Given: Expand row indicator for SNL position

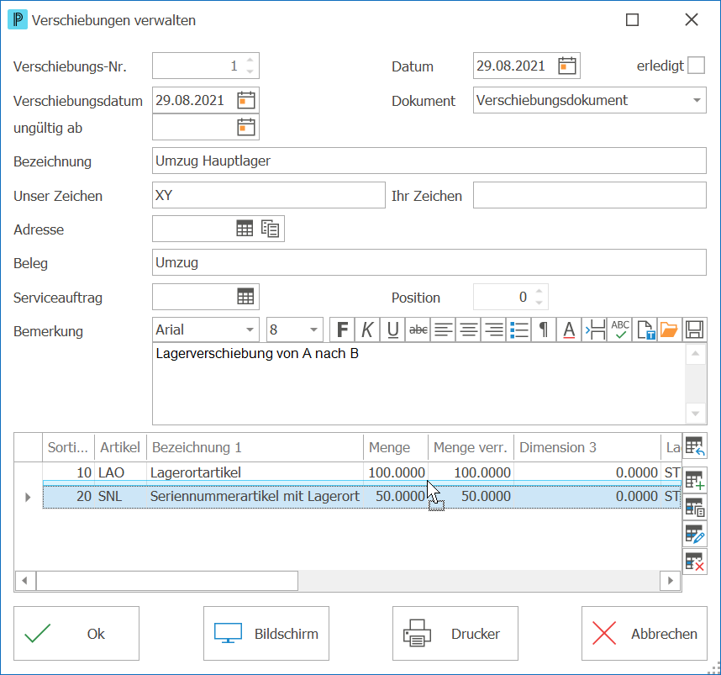Looking at the screenshot, I should click(x=28, y=497).
